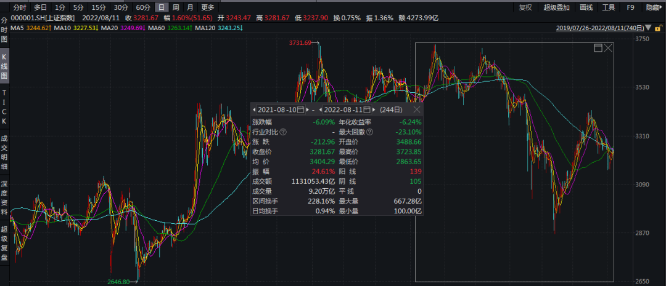Click the window icon on selection box
Viewport: 666px width, 286px height.
click(597, 48)
